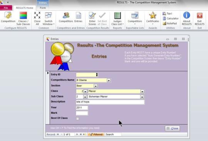This screenshot has width=208, height=141.
Task: Click the Close All icon
Action: pyautogui.click(x=37, y=18)
